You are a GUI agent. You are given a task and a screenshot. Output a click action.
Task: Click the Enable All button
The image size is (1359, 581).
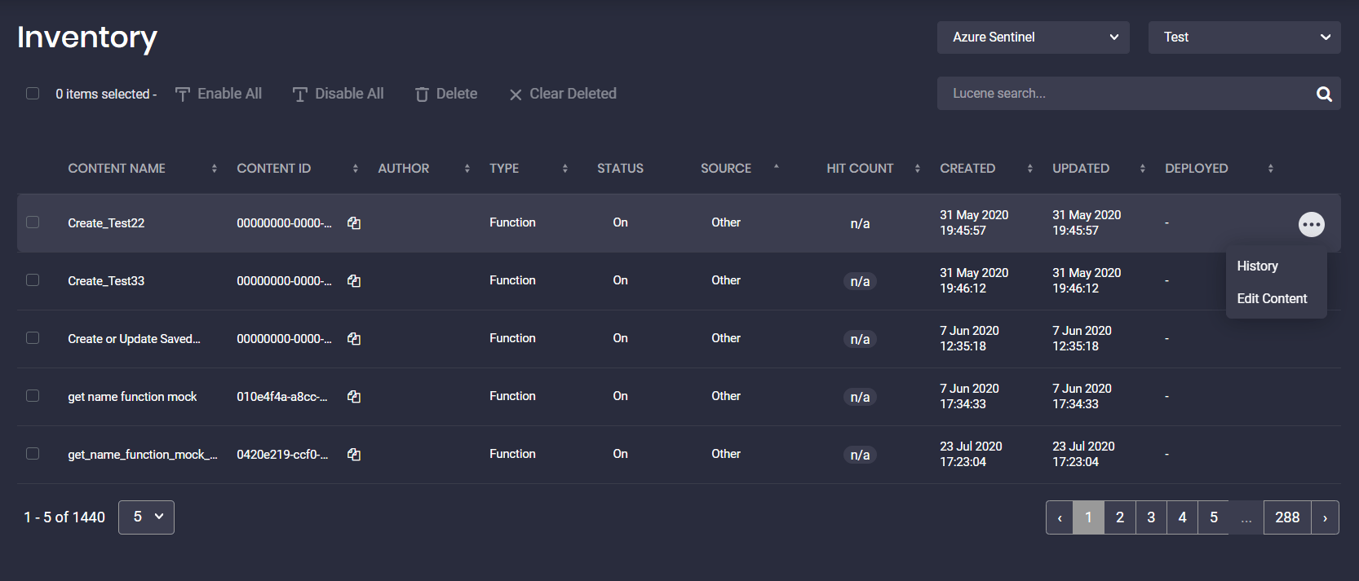[219, 95]
